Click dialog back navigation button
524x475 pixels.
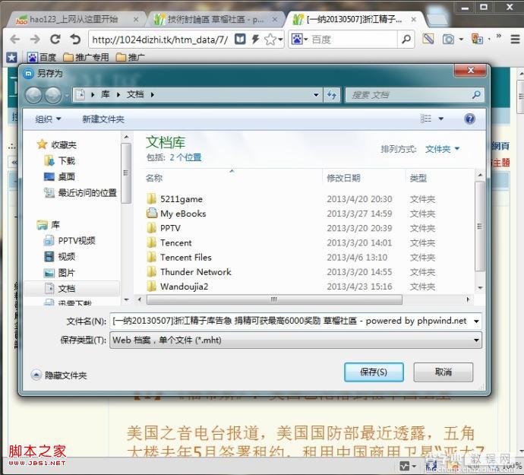33,95
